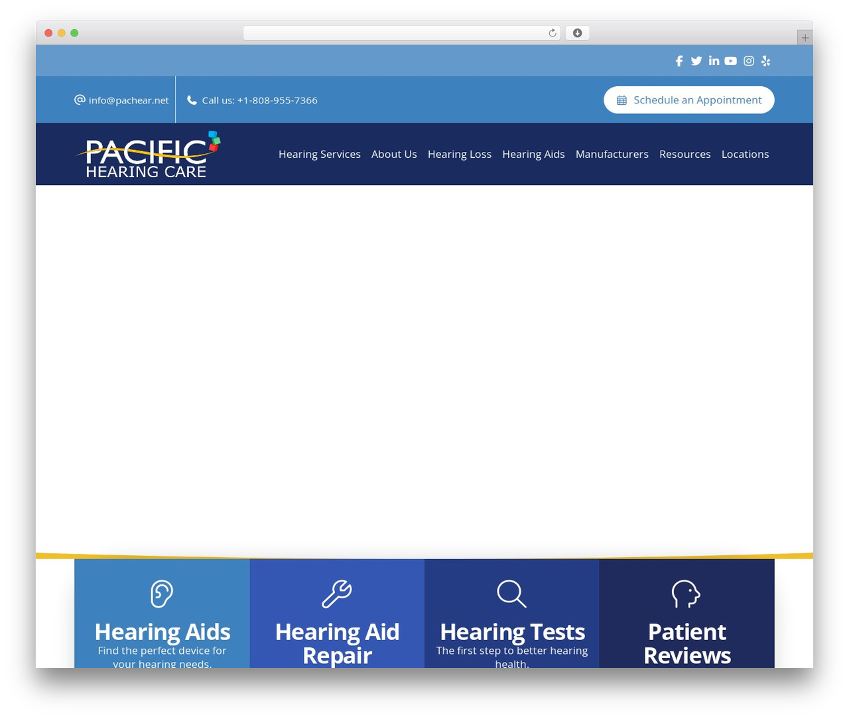Open the About Us menu
Screen dimensions: 849x719
394,154
